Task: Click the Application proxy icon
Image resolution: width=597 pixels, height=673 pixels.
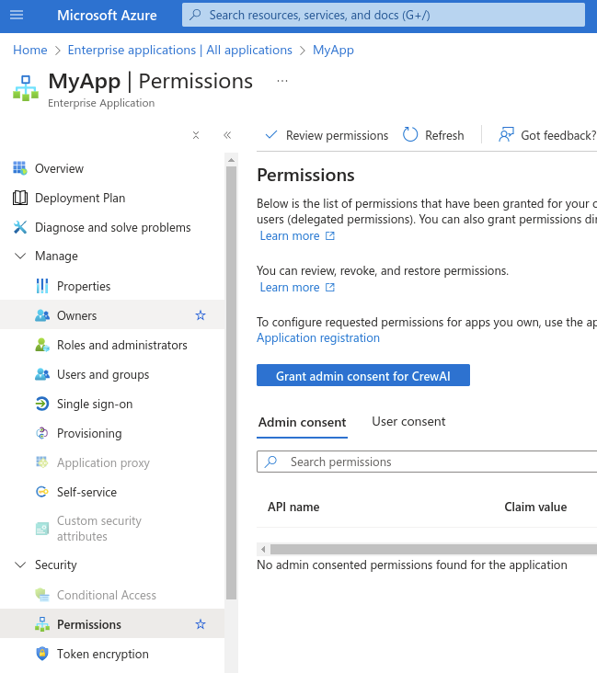Action: pyautogui.click(x=42, y=462)
